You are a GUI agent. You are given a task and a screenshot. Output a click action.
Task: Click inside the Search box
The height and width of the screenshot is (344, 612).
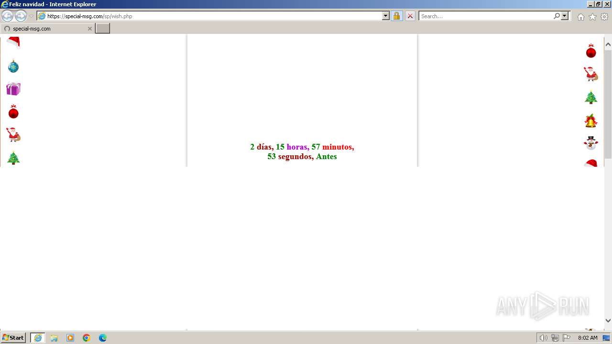485,16
